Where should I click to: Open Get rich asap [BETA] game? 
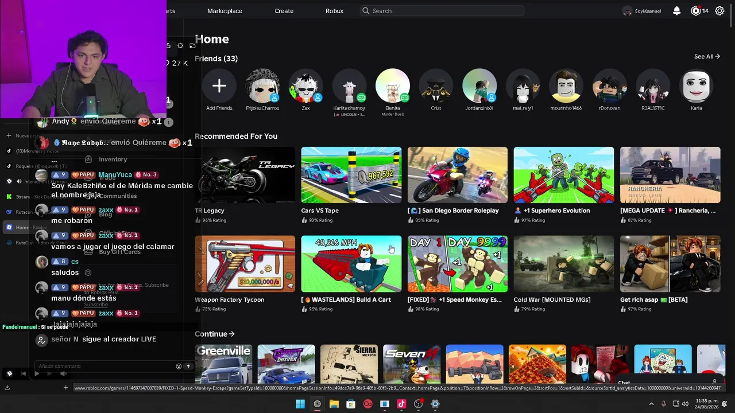[x=670, y=264]
